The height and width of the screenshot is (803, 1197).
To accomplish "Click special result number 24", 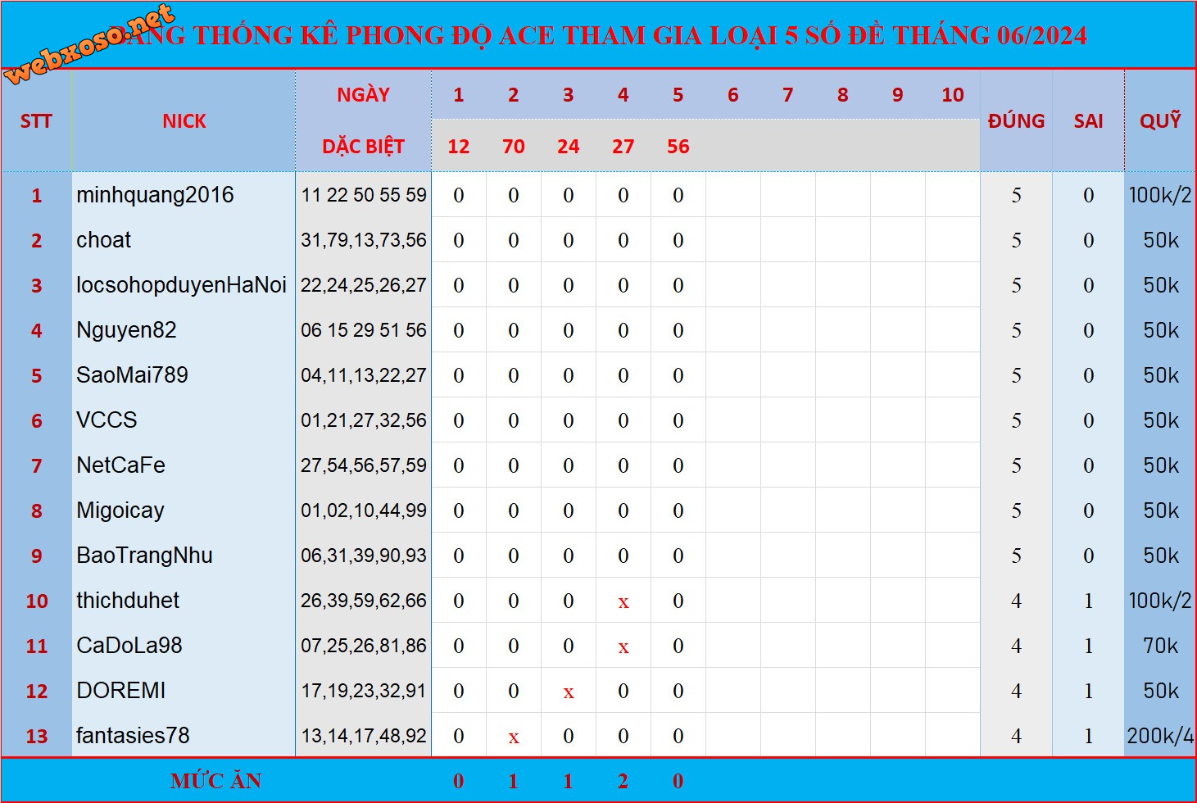I will [569, 147].
